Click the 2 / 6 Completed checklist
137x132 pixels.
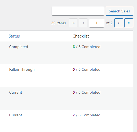86,115
